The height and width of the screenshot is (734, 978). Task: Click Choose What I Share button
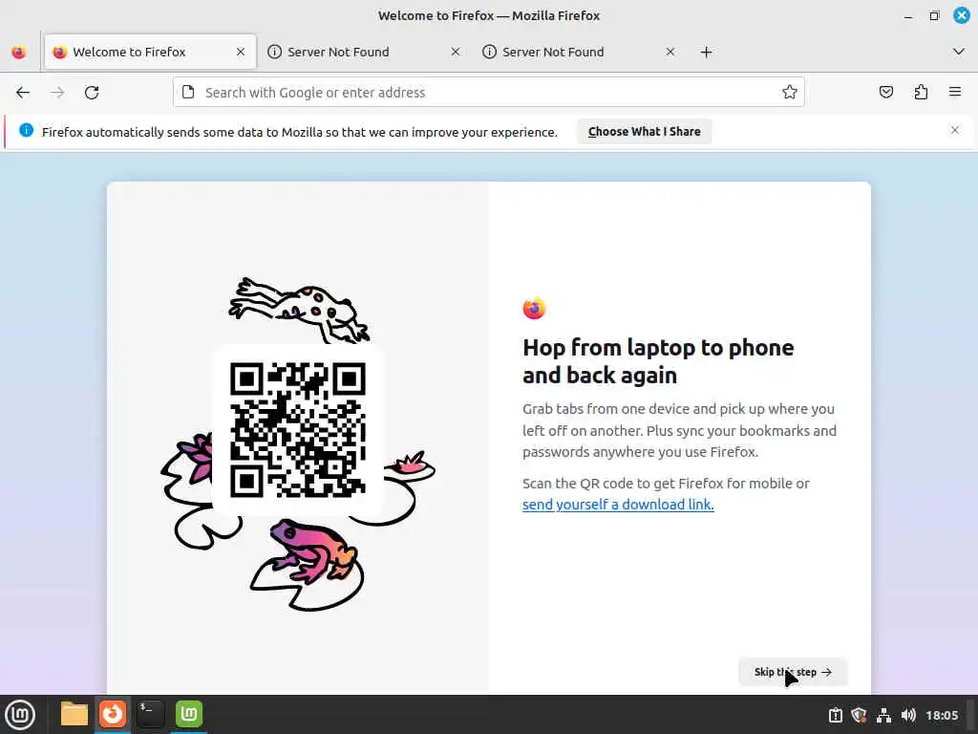[x=645, y=132]
